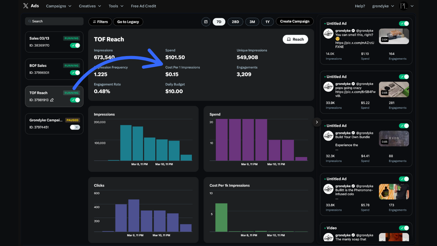Click the Create Campaign button
The image size is (437, 246).
pos(295,21)
